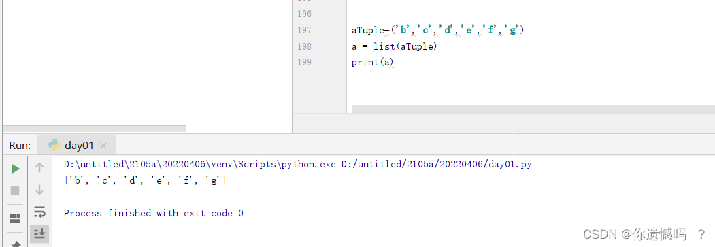Toggle scroll to end of output

(x=39, y=233)
